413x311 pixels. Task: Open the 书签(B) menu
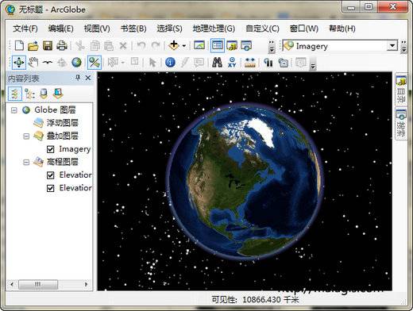point(133,29)
